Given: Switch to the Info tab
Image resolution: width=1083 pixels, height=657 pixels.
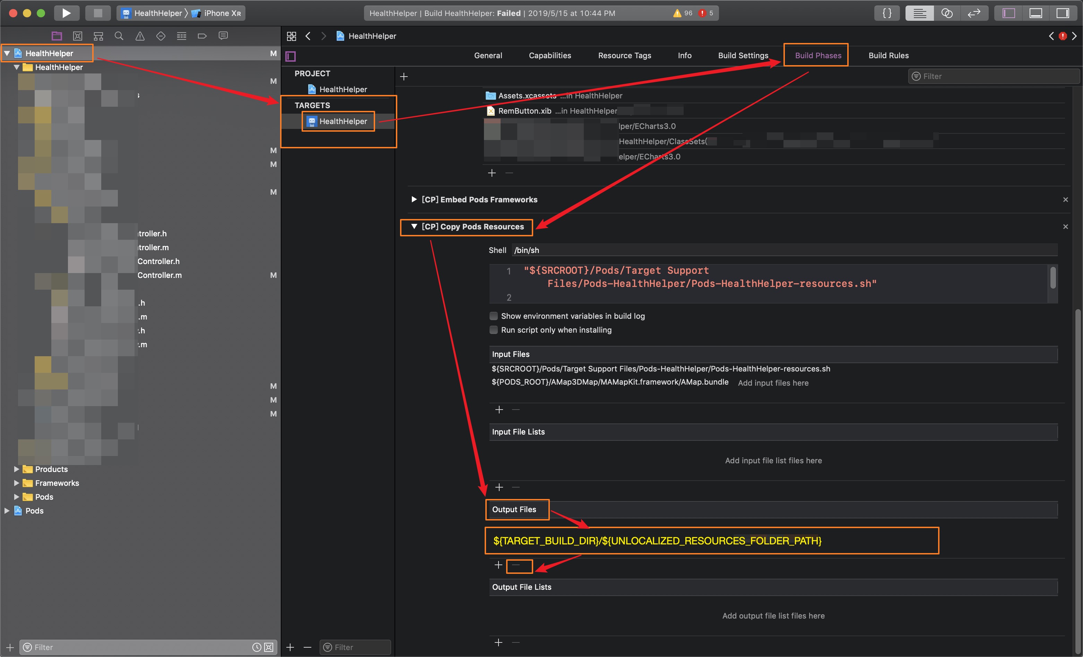Looking at the screenshot, I should click(684, 55).
